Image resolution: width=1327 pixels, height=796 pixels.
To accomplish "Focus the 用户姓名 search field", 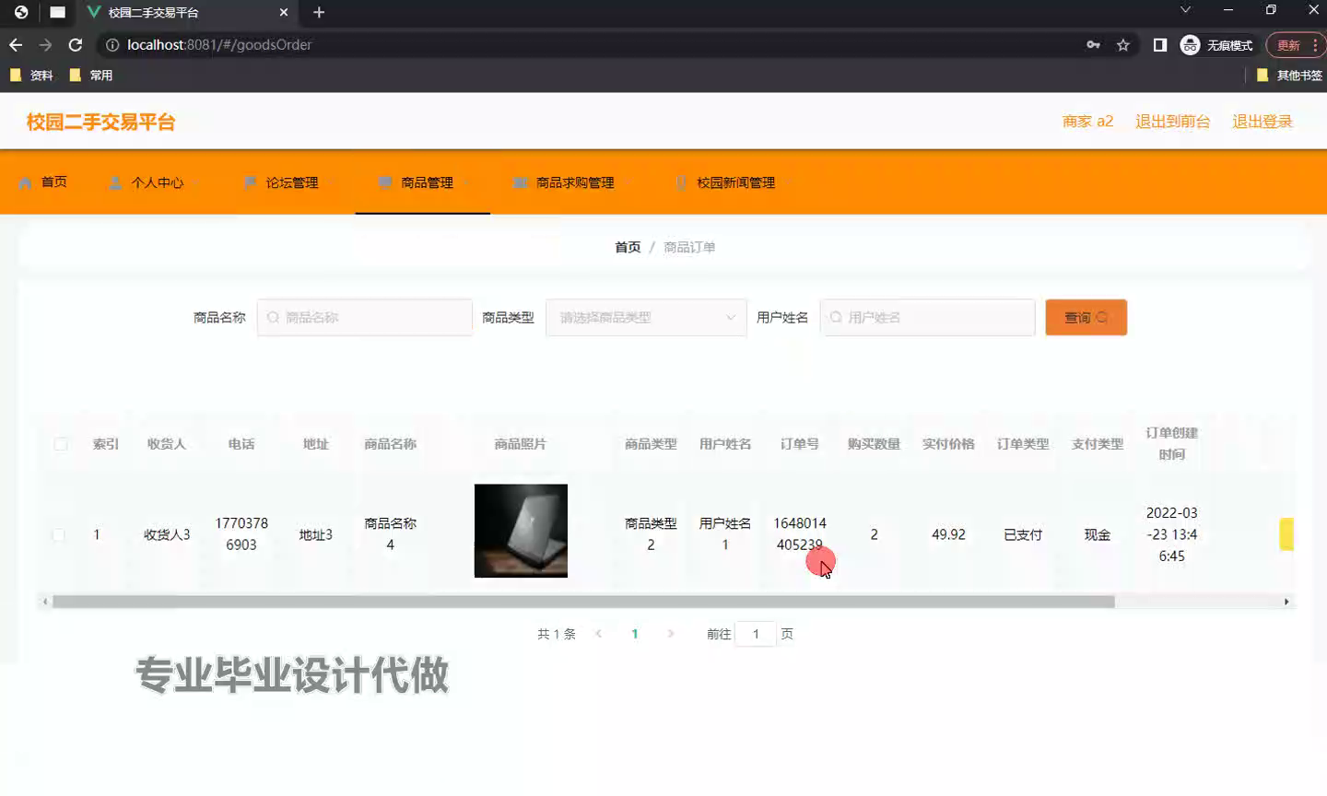I will coord(927,317).
